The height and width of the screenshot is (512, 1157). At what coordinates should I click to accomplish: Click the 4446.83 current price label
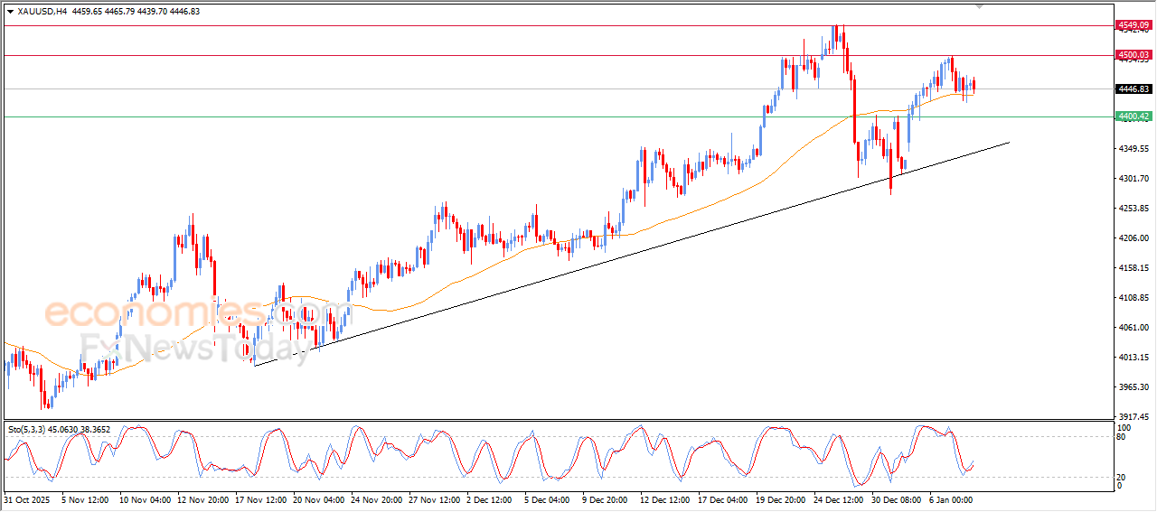1133,88
